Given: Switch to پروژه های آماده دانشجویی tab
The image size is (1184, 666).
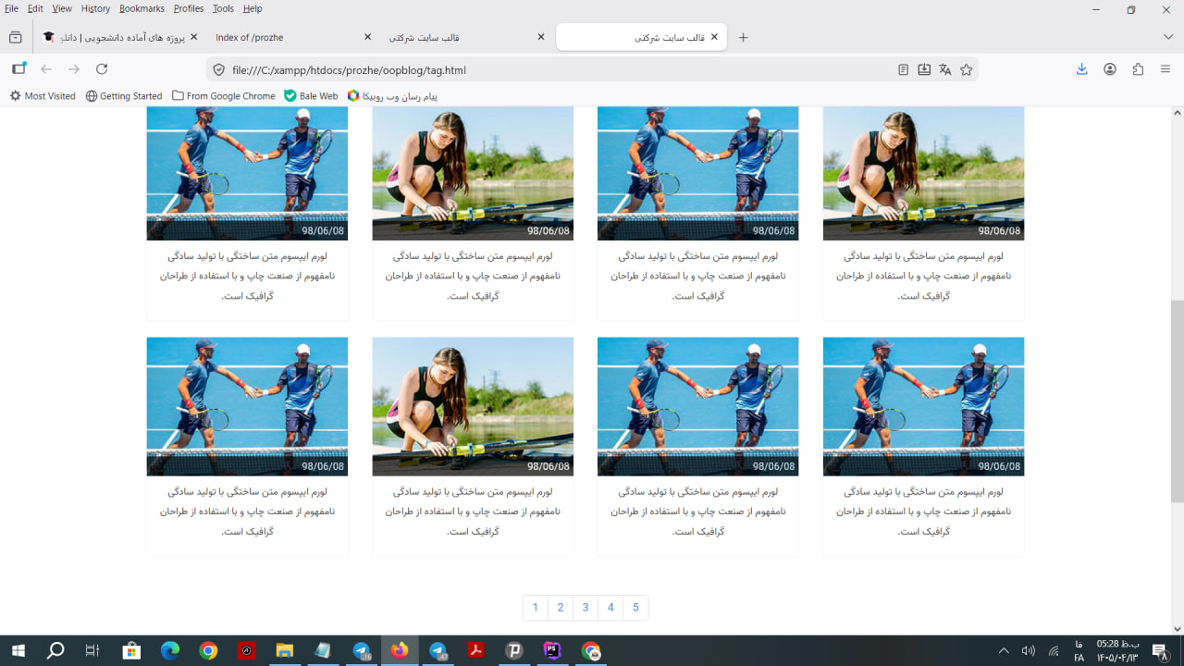Looking at the screenshot, I should 118,37.
